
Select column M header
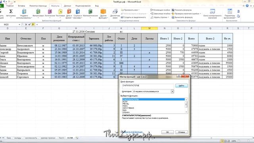[149, 28]
